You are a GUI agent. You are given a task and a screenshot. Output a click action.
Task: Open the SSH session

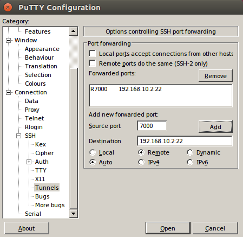pyautogui.click(x=168, y=228)
